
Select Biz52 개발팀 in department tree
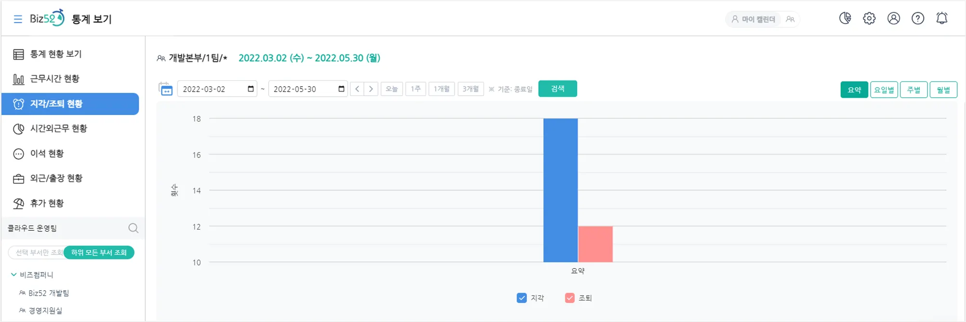[48, 293]
